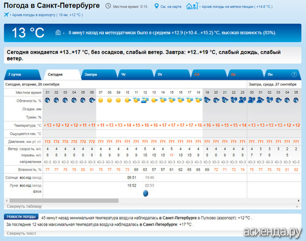
Task: Click the scrollbar right arrow
Action: 299,201
